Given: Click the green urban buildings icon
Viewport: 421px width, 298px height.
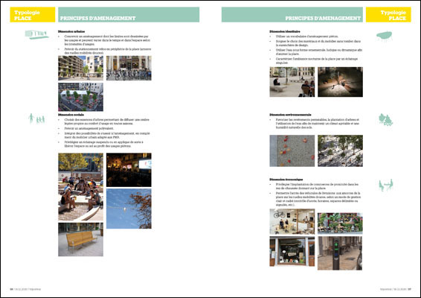Looking at the screenshot, I should pos(37,34).
